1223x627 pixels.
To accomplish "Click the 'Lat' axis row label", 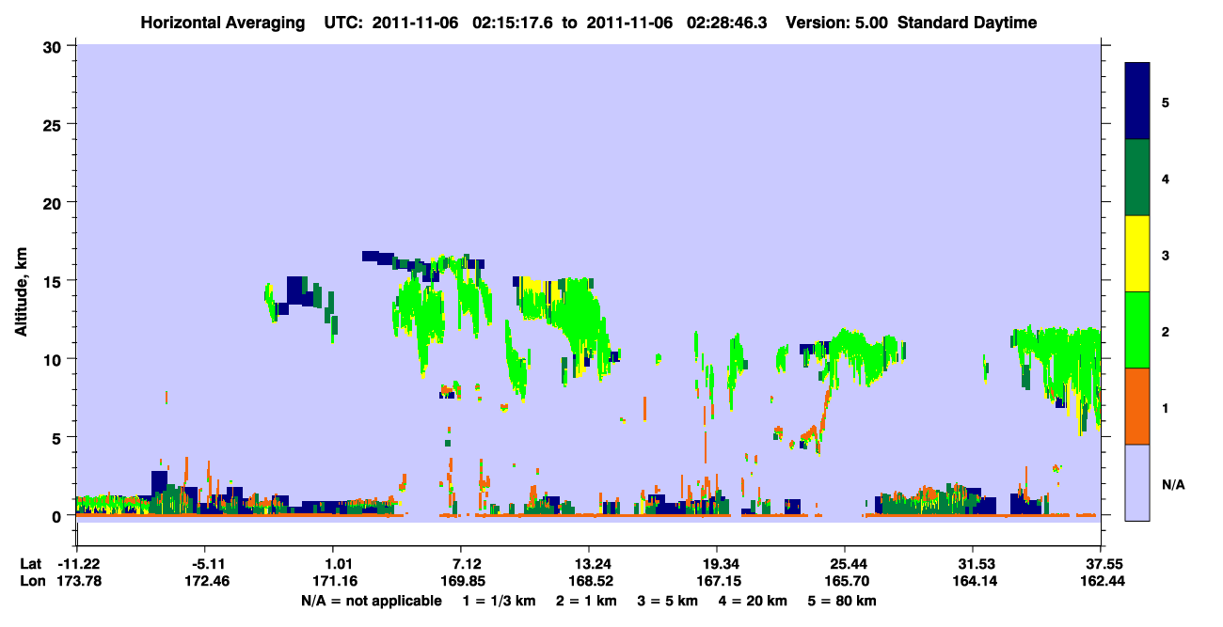I will [x=31, y=564].
